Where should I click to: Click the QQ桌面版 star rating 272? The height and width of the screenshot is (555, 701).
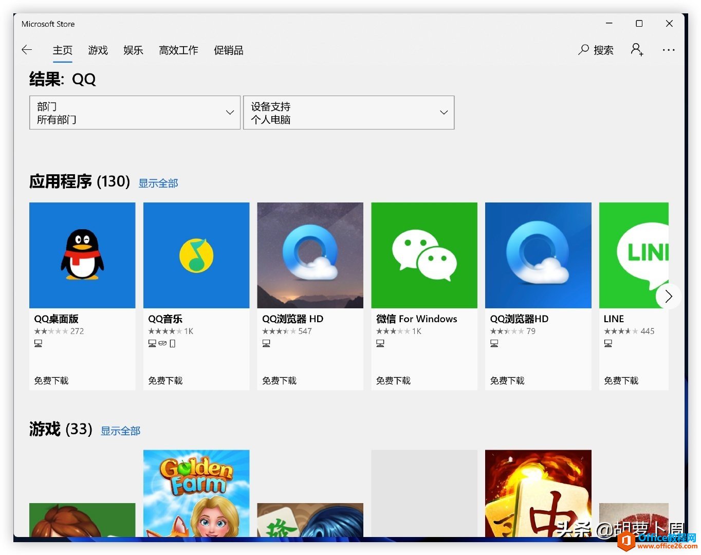click(x=59, y=331)
